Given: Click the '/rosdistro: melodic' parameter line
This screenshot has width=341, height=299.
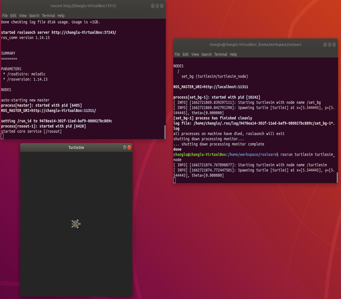Looking at the screenshot, I should (x=24, y=74).
